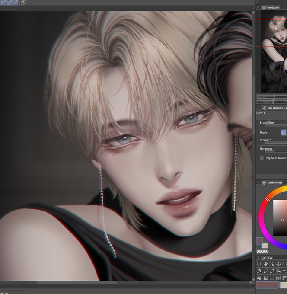Click the Hardness label
The height and width of the screenshot is (294, 287).
[x=266, y=148]
